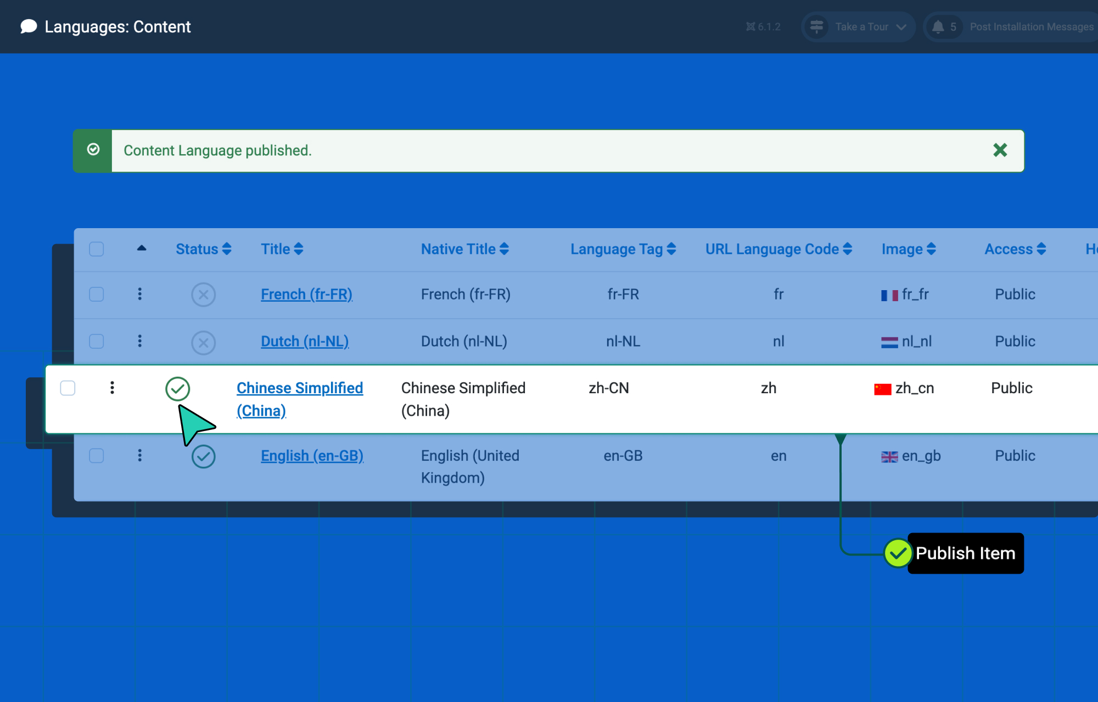Click the Chinese Simplified row drag handle dots
Screen dimensions: 1098x702
[x=112, y=388]
